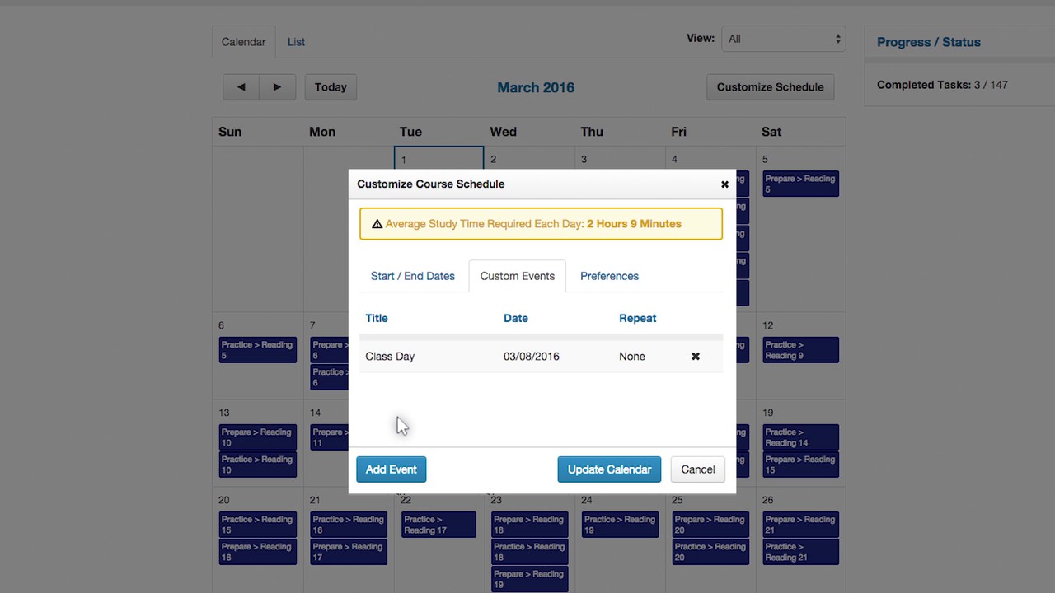Jump to Today on the calendar

click(x=331, y=87)
